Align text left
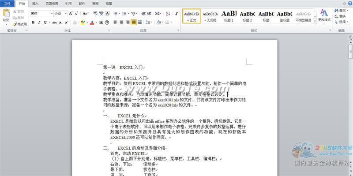Image resolution: width=353 pixels, height=176 pixels. coord(116,22)
